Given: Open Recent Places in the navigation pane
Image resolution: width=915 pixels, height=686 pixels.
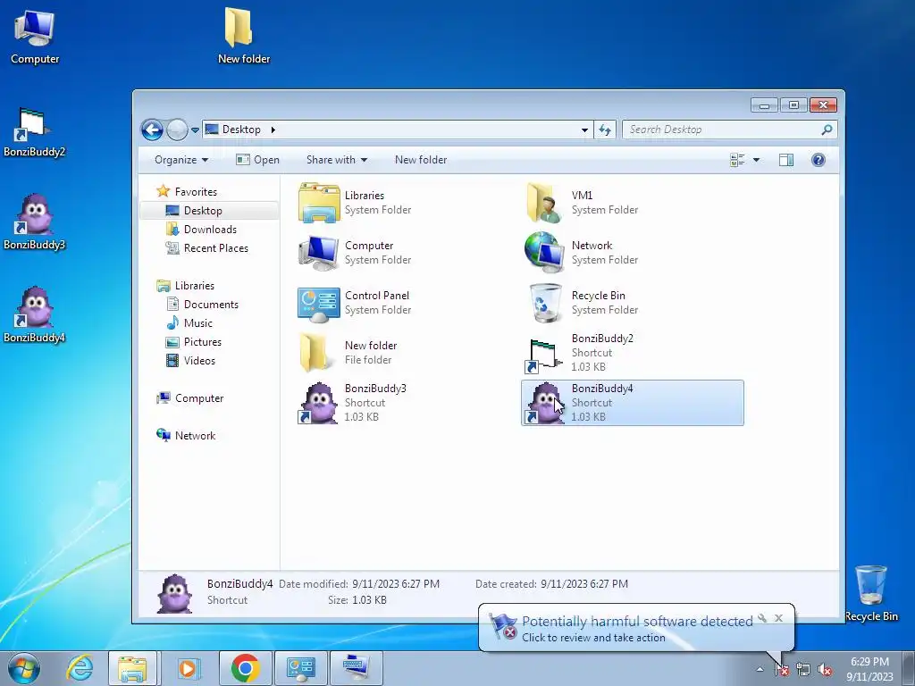Looking at the screenshot, I should [x=207, y=248].
